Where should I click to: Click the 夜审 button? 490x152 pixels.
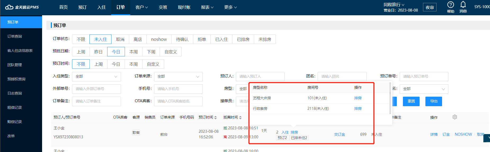pyautogui.click(x=430, y=7)
